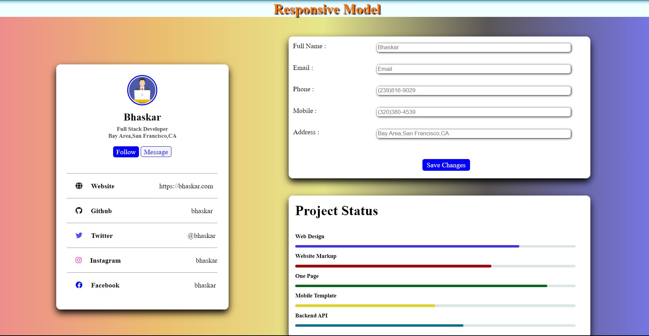Click the Responsive Model page heading
This screenshot has width=649, height=336.
pos(327,9)
